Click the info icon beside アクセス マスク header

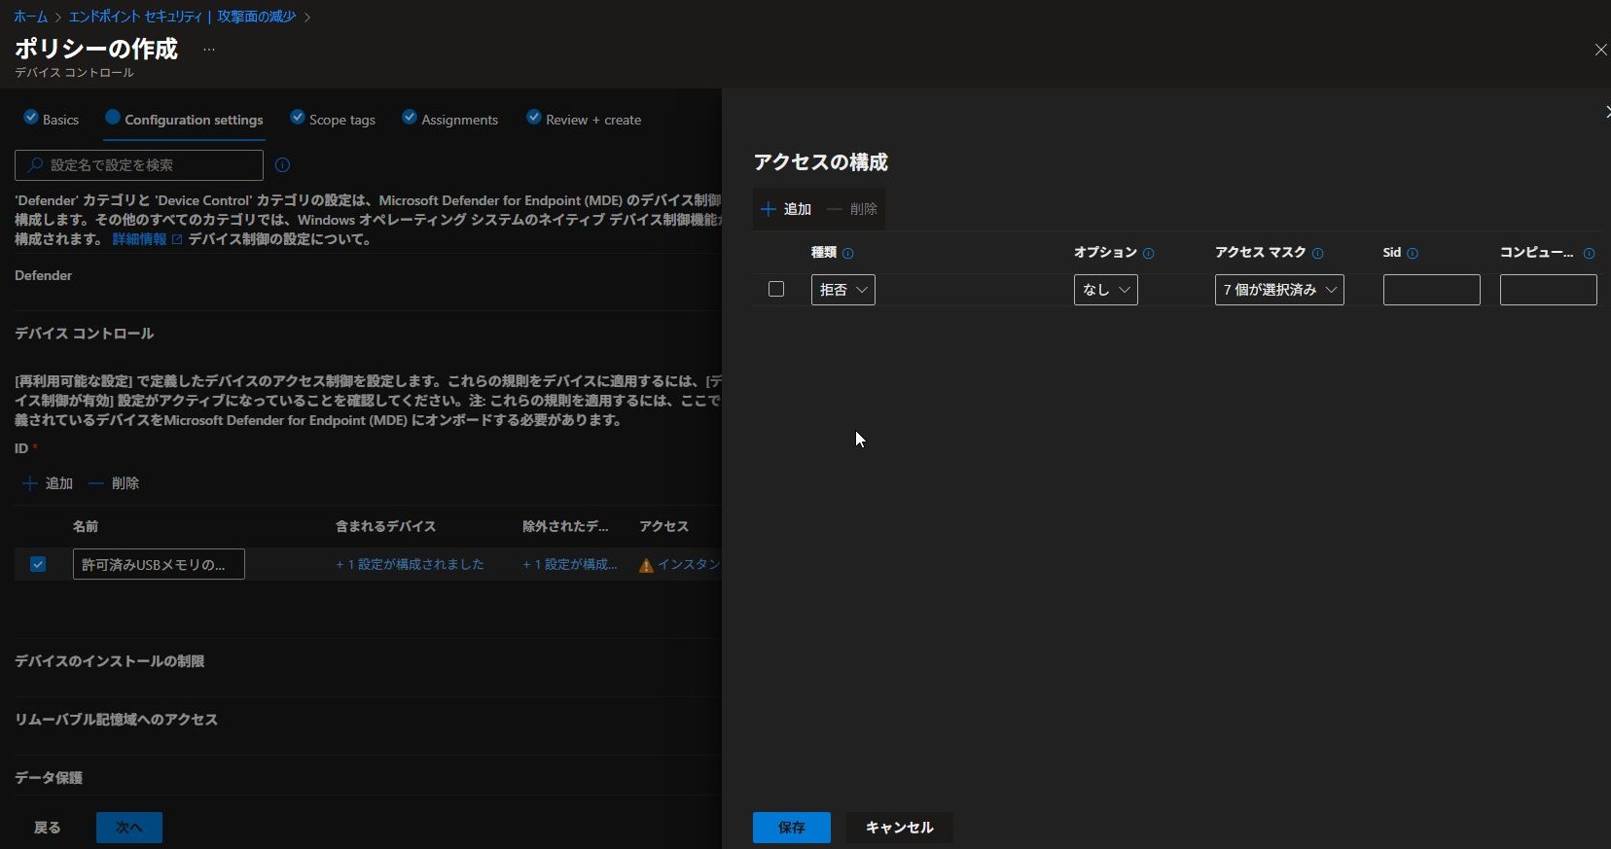click(x=1318, y=254)
